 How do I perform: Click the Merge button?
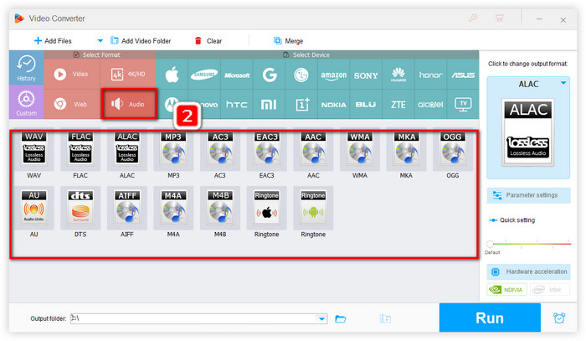[288, 41]
